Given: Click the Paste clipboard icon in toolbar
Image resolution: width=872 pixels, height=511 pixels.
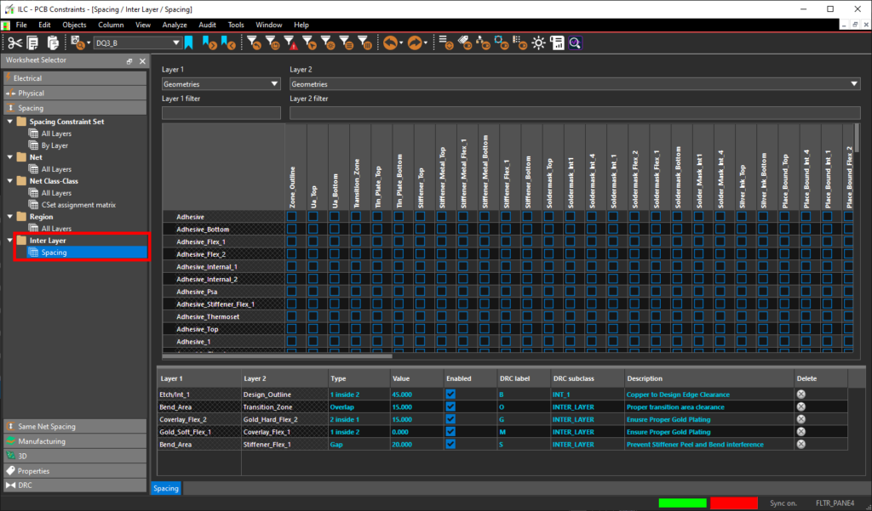Looking at the screenshot, I should click(53, 43).
